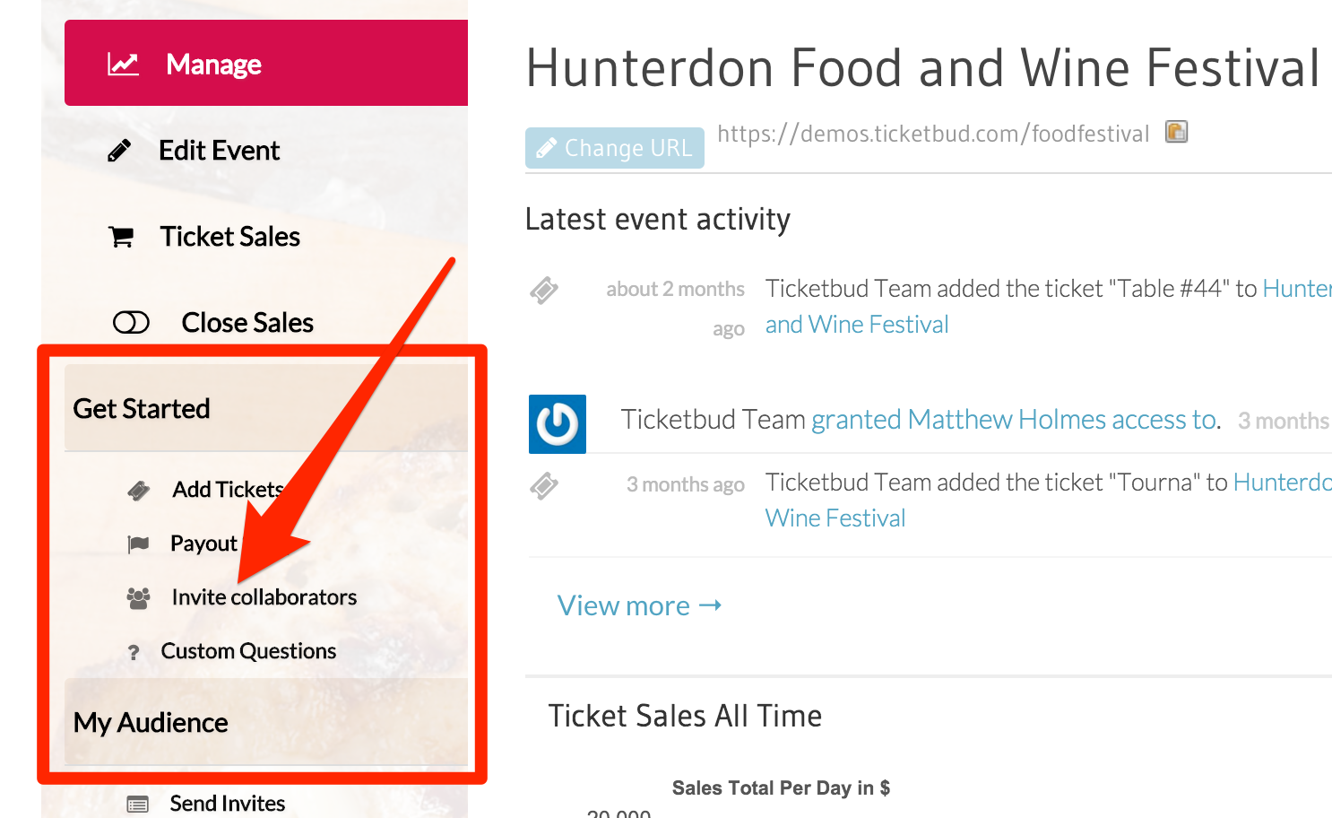Open the Manage menu item

point(266,63)
